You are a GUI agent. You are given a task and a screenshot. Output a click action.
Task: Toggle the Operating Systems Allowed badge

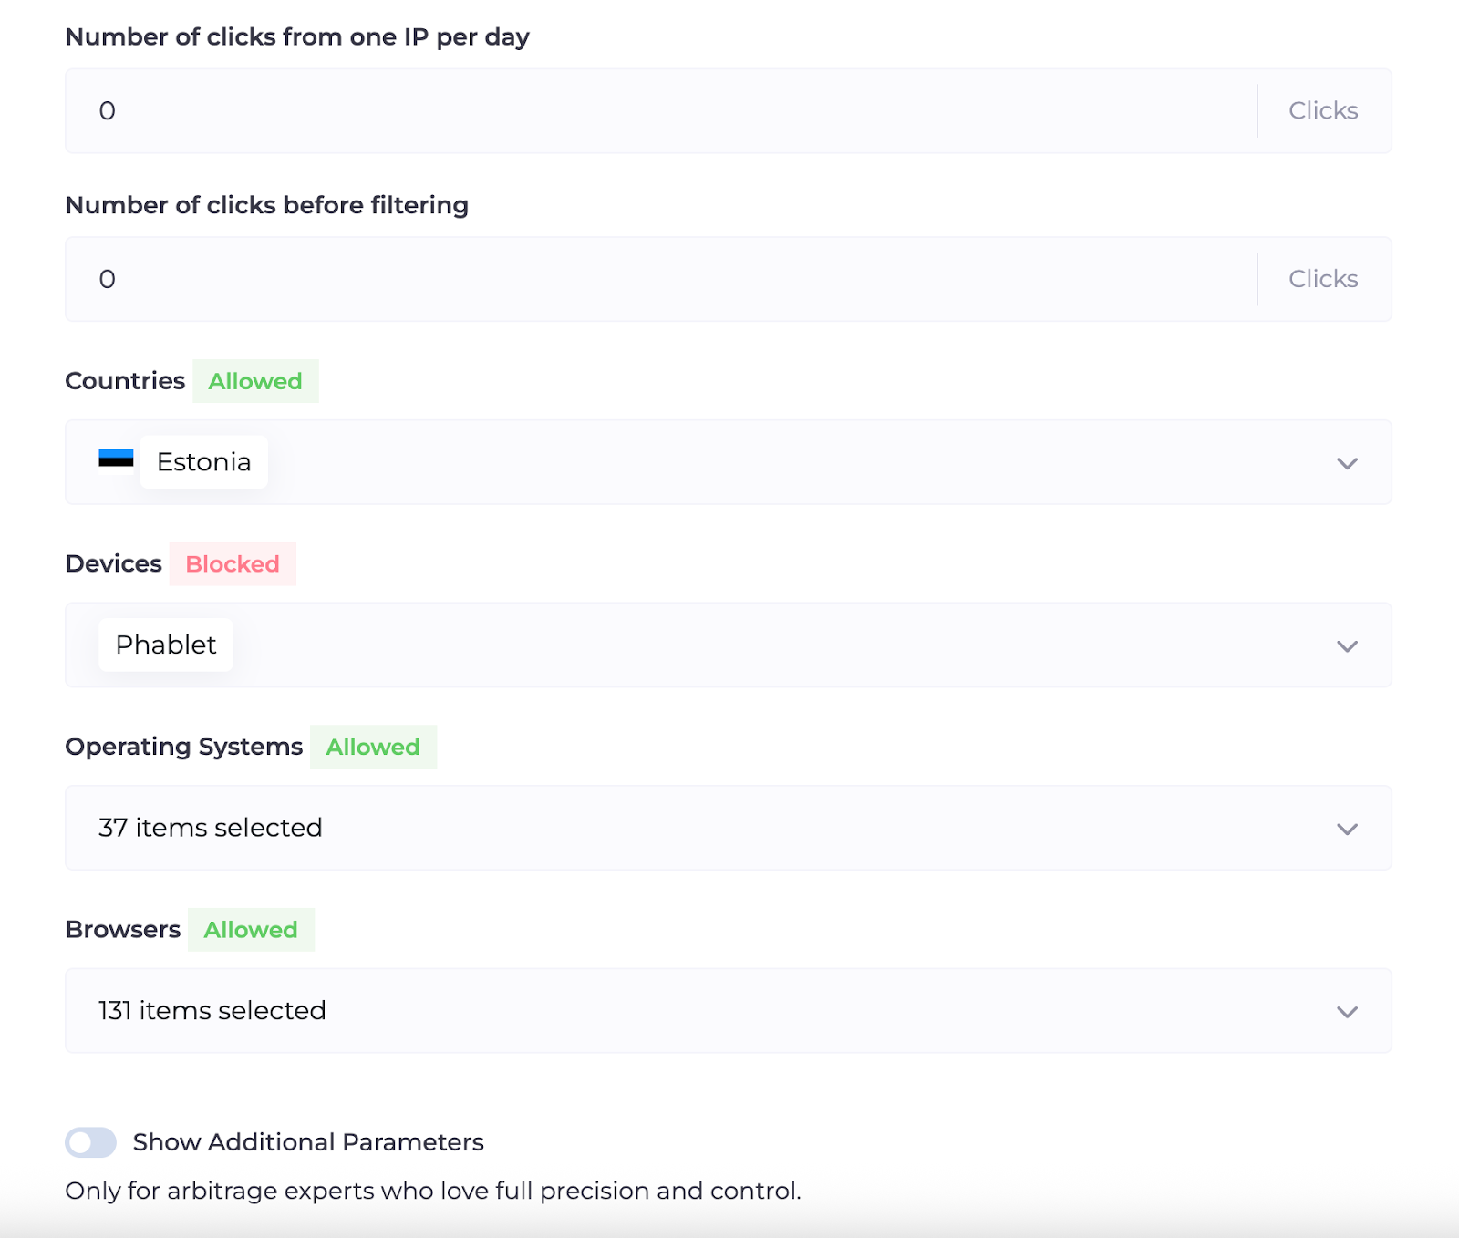click(373, 747)
